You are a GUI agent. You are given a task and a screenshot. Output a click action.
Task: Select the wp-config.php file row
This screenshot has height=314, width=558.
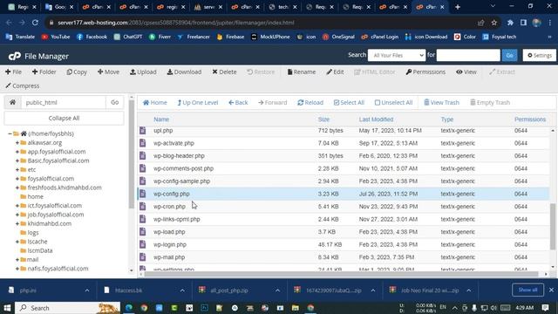coord(343,194)
